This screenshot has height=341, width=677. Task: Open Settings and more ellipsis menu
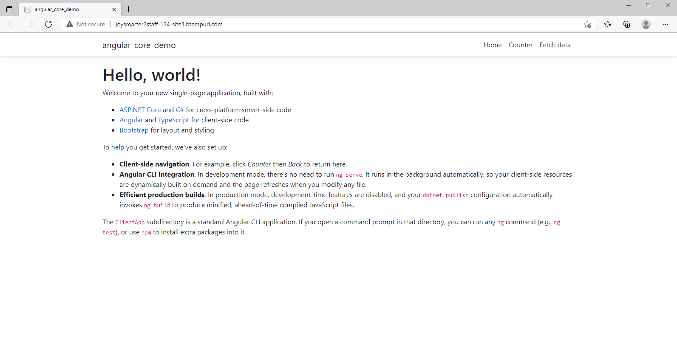click(665, 24)
